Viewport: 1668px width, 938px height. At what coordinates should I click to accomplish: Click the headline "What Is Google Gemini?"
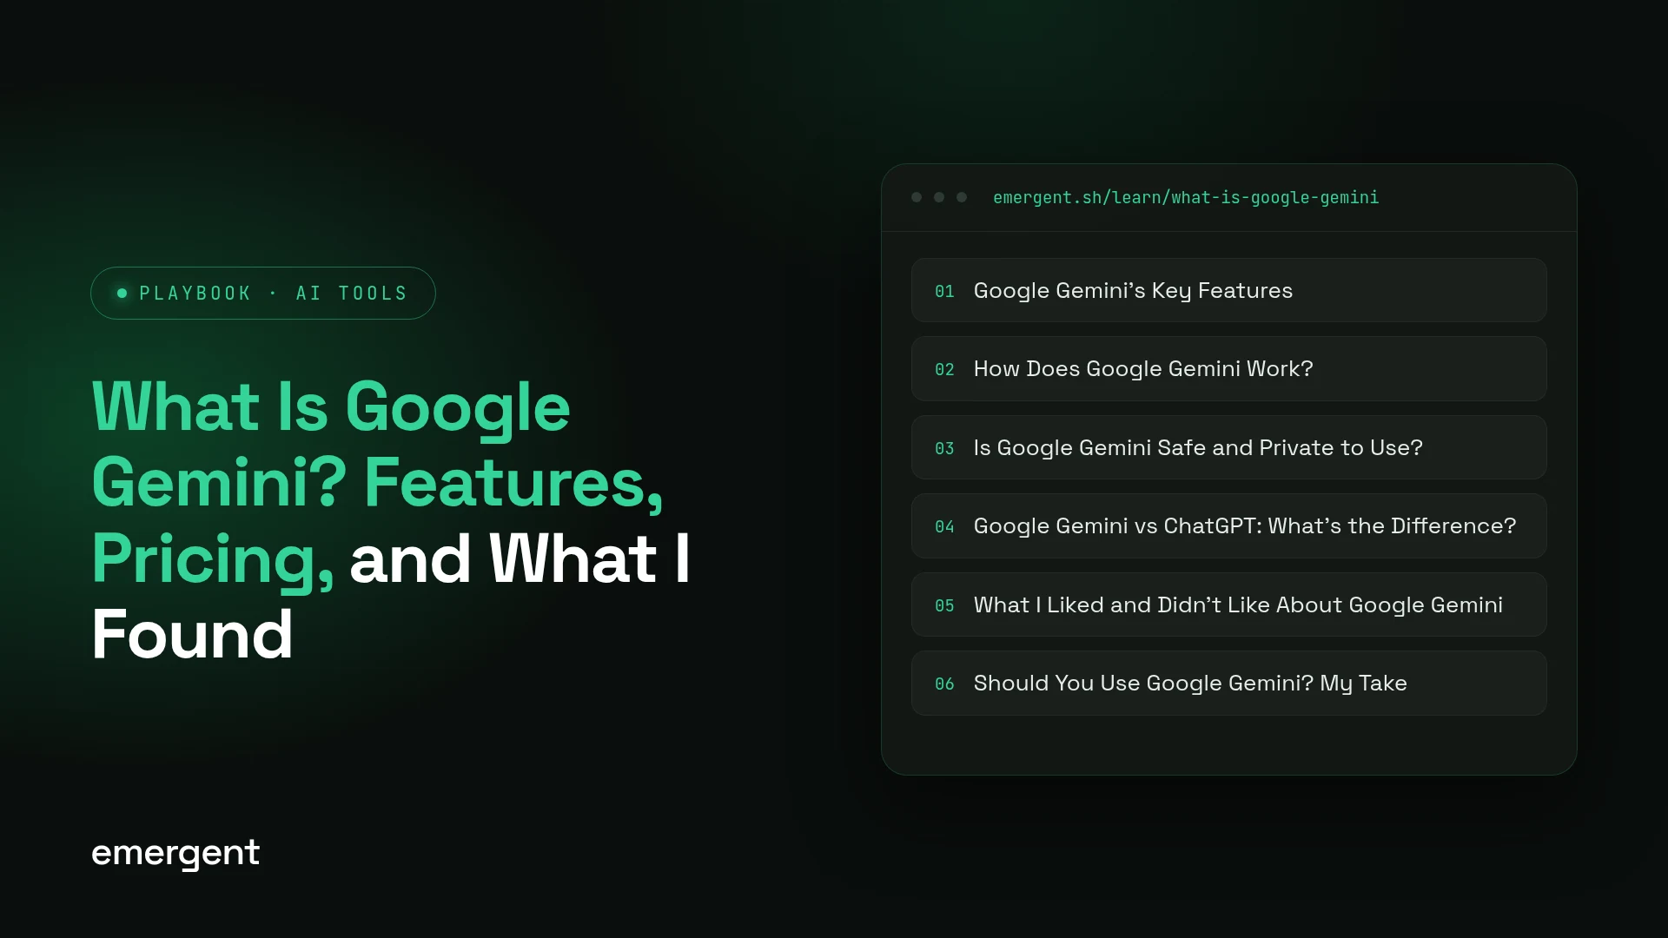pyautogui.click(x=331, y=444)
